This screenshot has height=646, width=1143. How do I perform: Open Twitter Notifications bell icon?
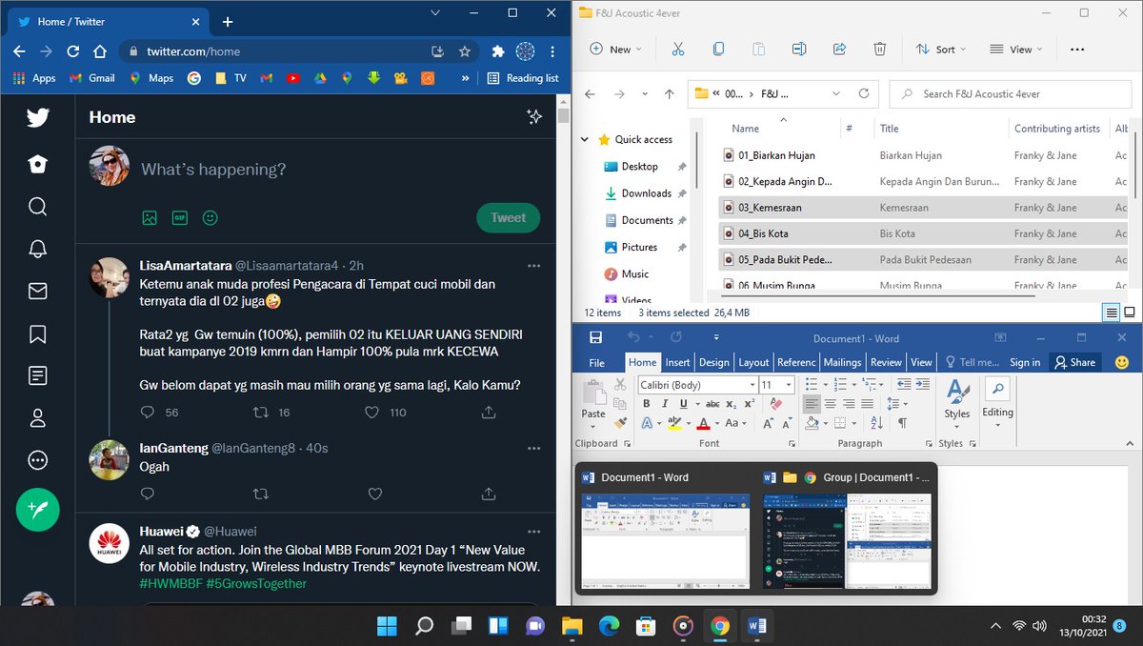(x=37, y=250)
